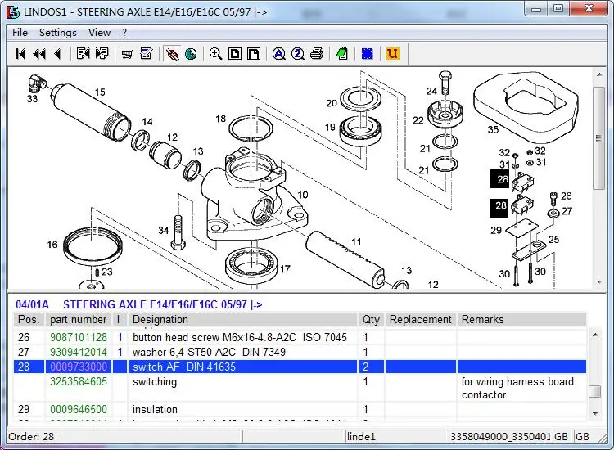
Task: Open the shopping cart icon in the toolbar
Action: (x=127, y=54)
